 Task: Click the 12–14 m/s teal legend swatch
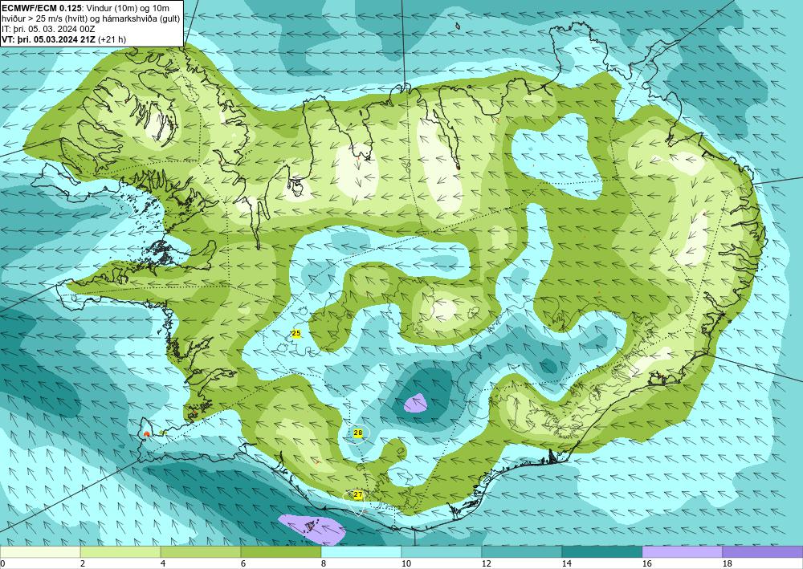(522, 552)
